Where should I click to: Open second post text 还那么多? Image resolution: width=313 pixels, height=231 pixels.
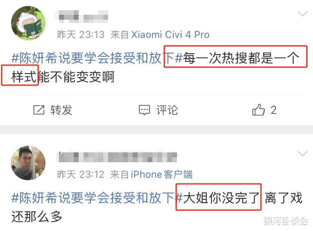37,217
